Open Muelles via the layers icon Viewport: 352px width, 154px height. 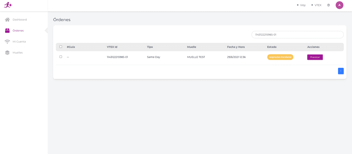(7, 52)
